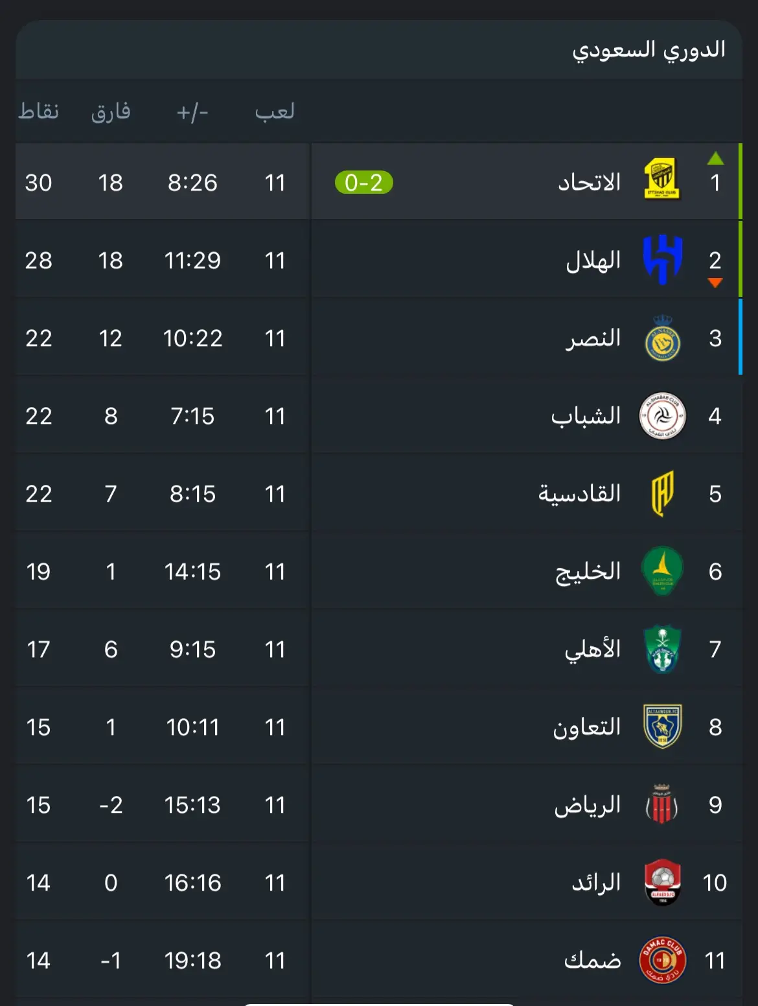Tap the Damac Club round crest
The width and height of the screenshot is (758, 1006).
[x=662, y=960]
